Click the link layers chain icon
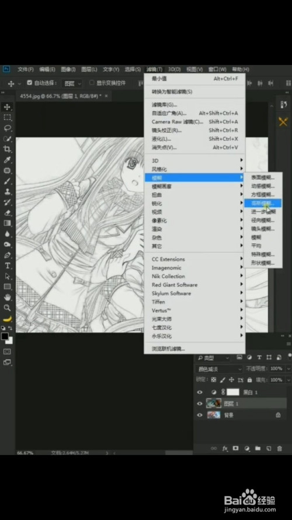This screenshot has height=520, width=292. point(214,449)
